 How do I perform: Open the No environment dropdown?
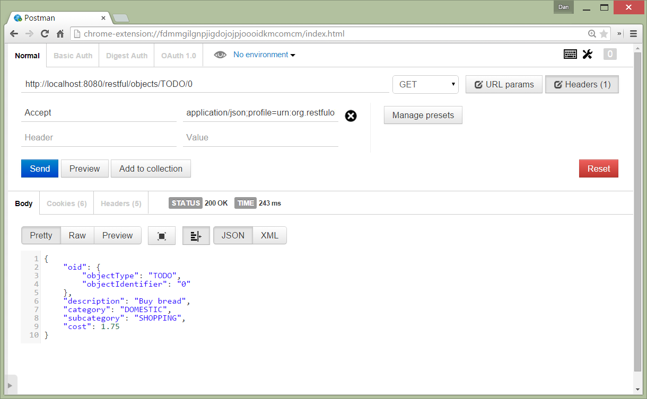click(x=264, y=54)
